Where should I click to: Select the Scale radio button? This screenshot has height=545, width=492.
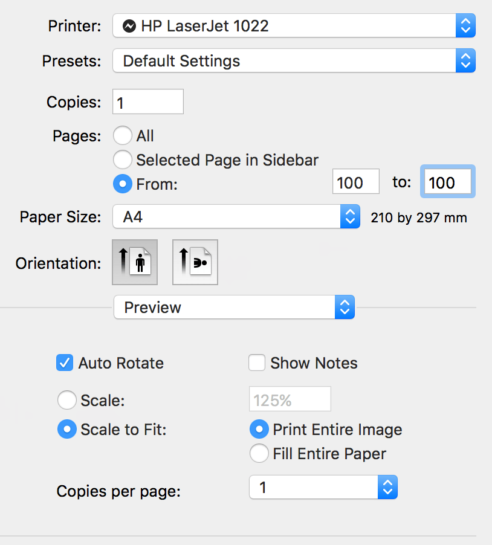(67, 400)
